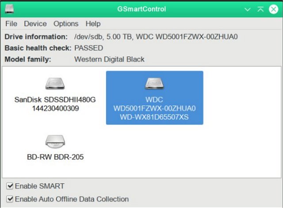Click the SanDisk SDSSDHII480G name label
Viewport: 283px width, 208px height.
[55, 100]
